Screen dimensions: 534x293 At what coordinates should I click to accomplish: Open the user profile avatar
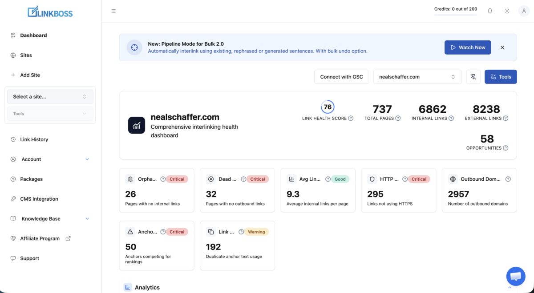point(524,11)
